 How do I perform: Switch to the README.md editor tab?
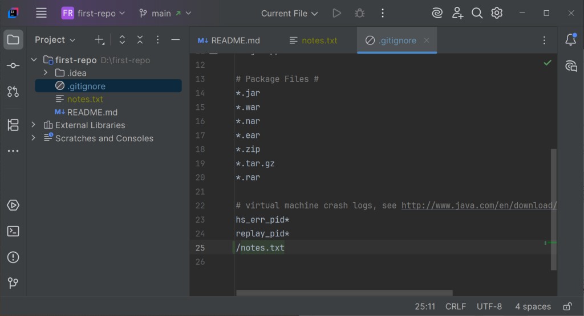point(229,40)
